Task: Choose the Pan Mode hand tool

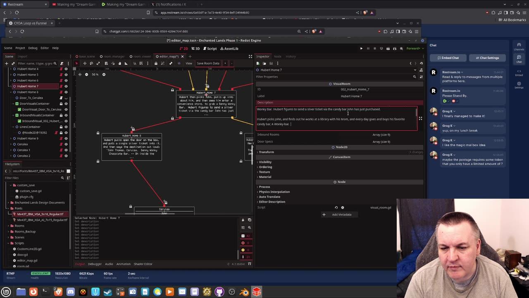Action: click(x=119, y=63)
